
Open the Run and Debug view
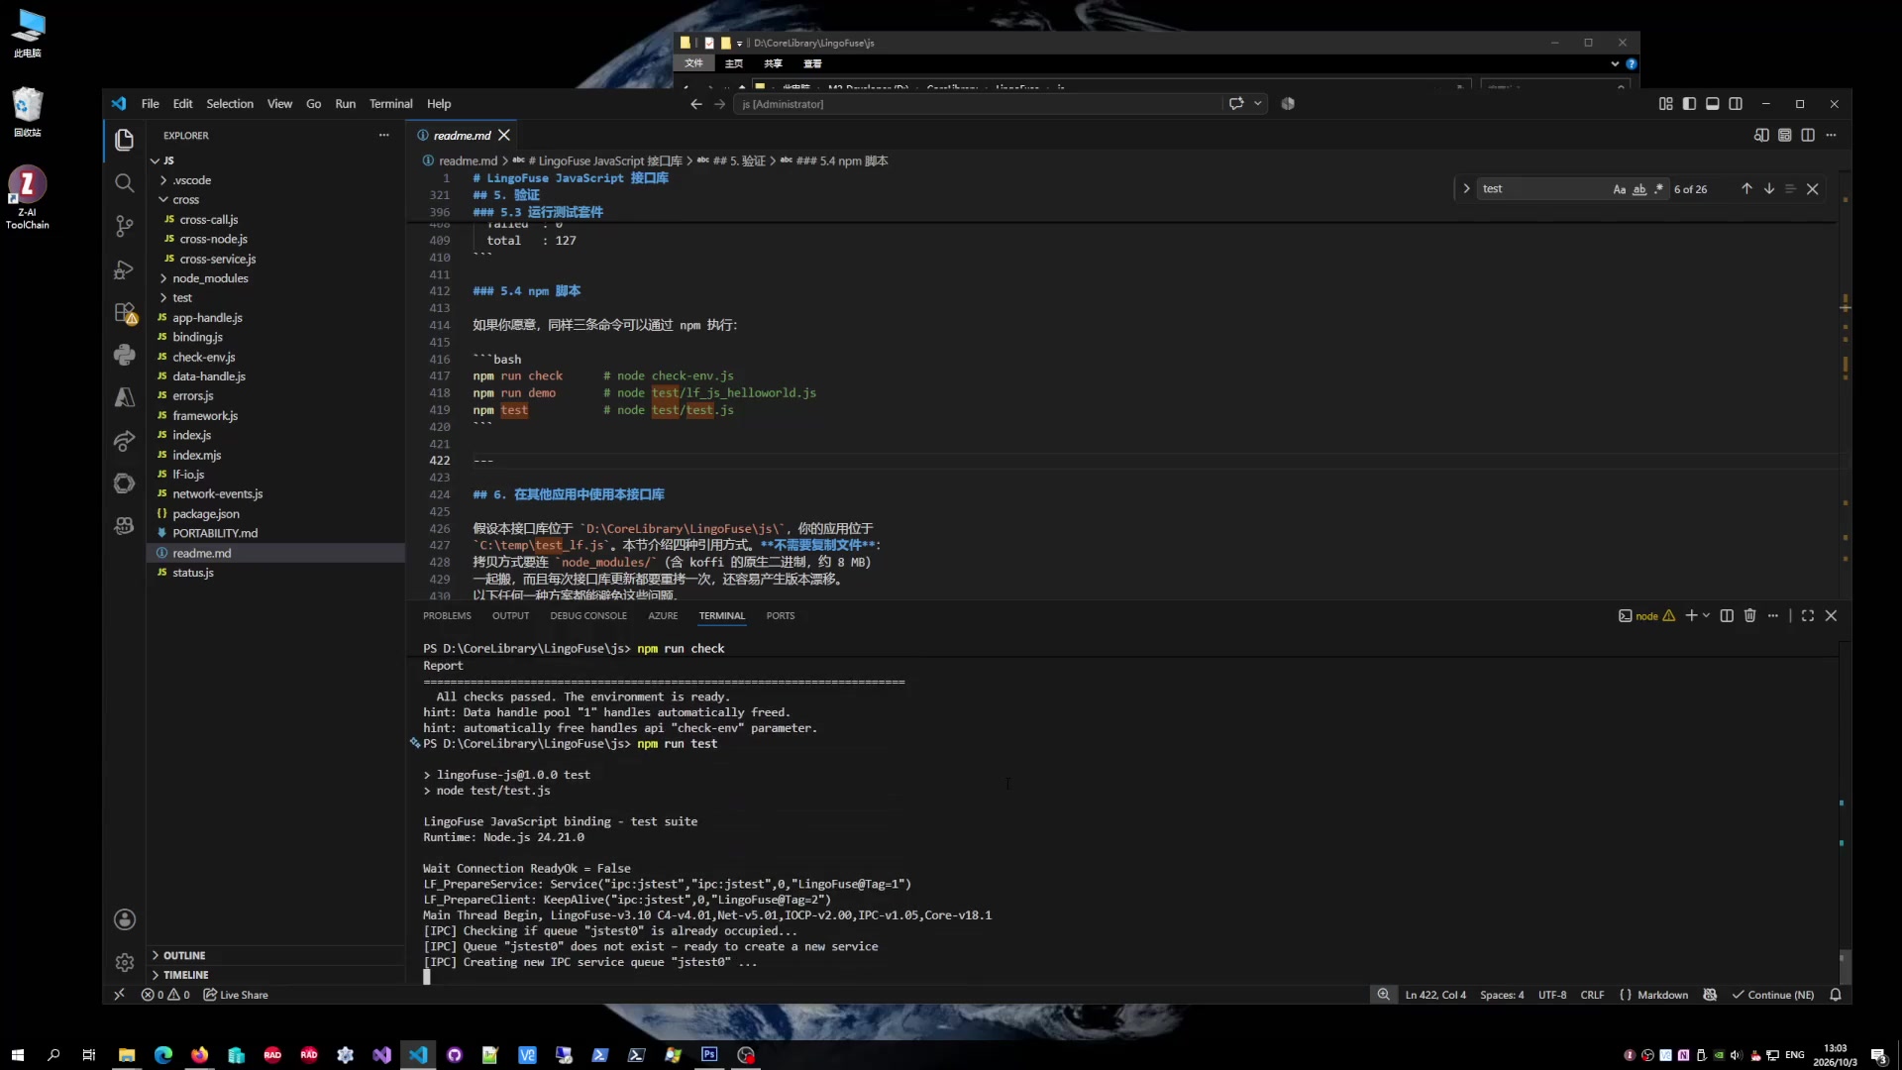coord(124,269)
